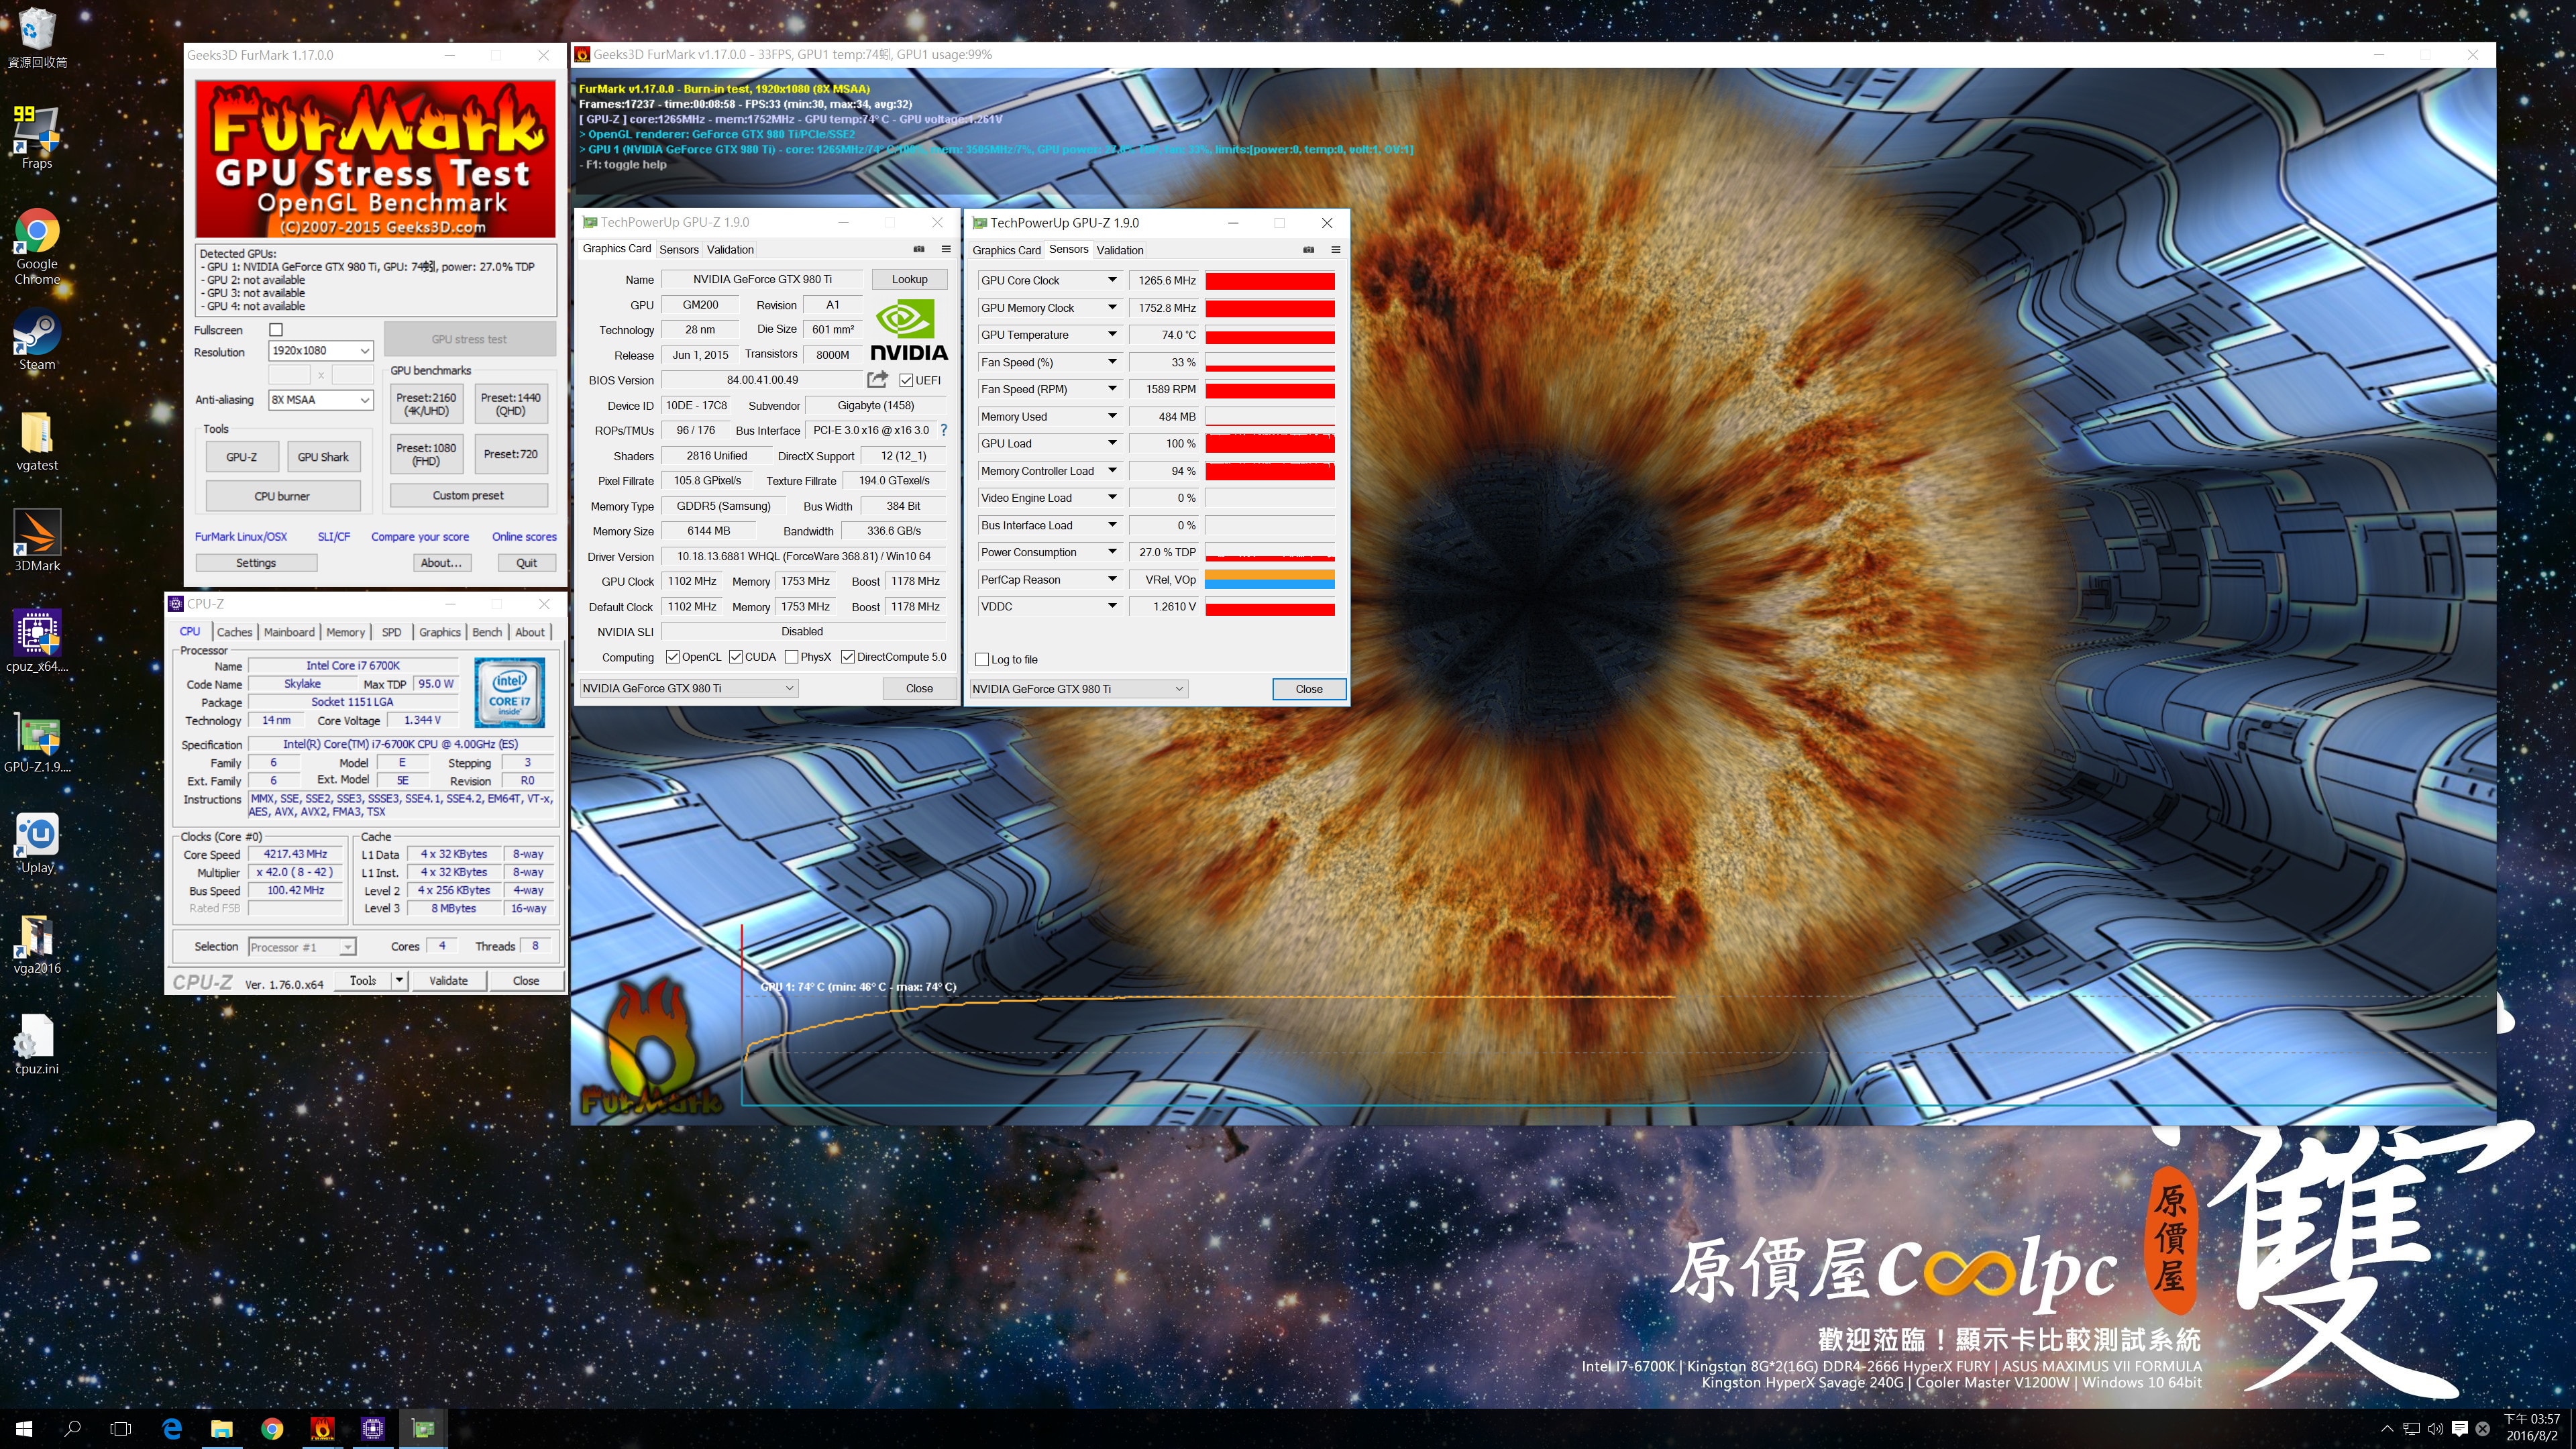Open the notification center on the taskbar
The width and height of the screenshot is (2576, 1449).
tap(2460, 1429)
